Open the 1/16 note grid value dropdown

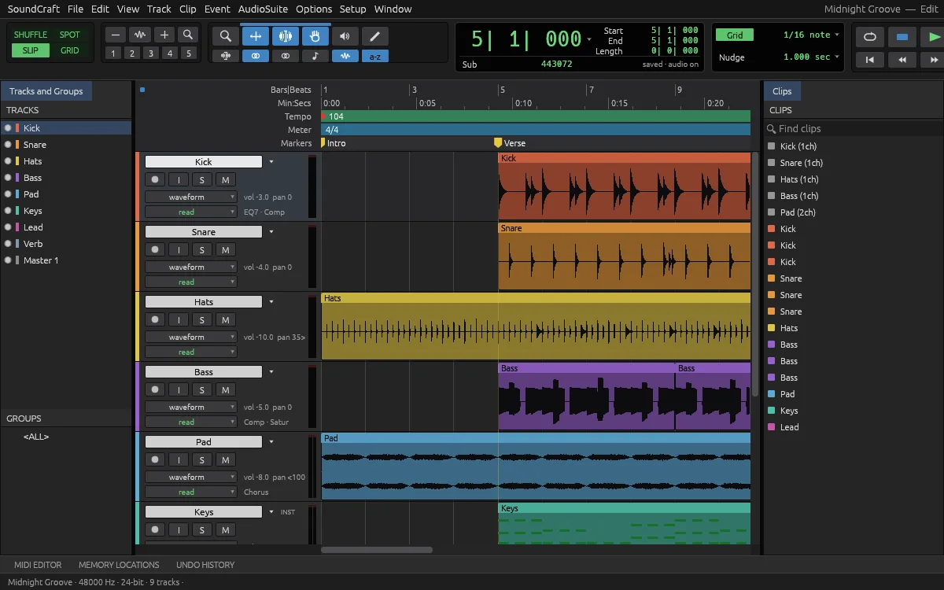click(837, 35)
